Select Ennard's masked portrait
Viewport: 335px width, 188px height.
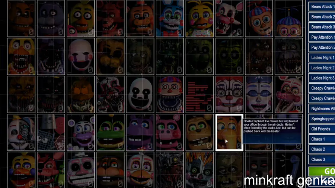[21, 132]
